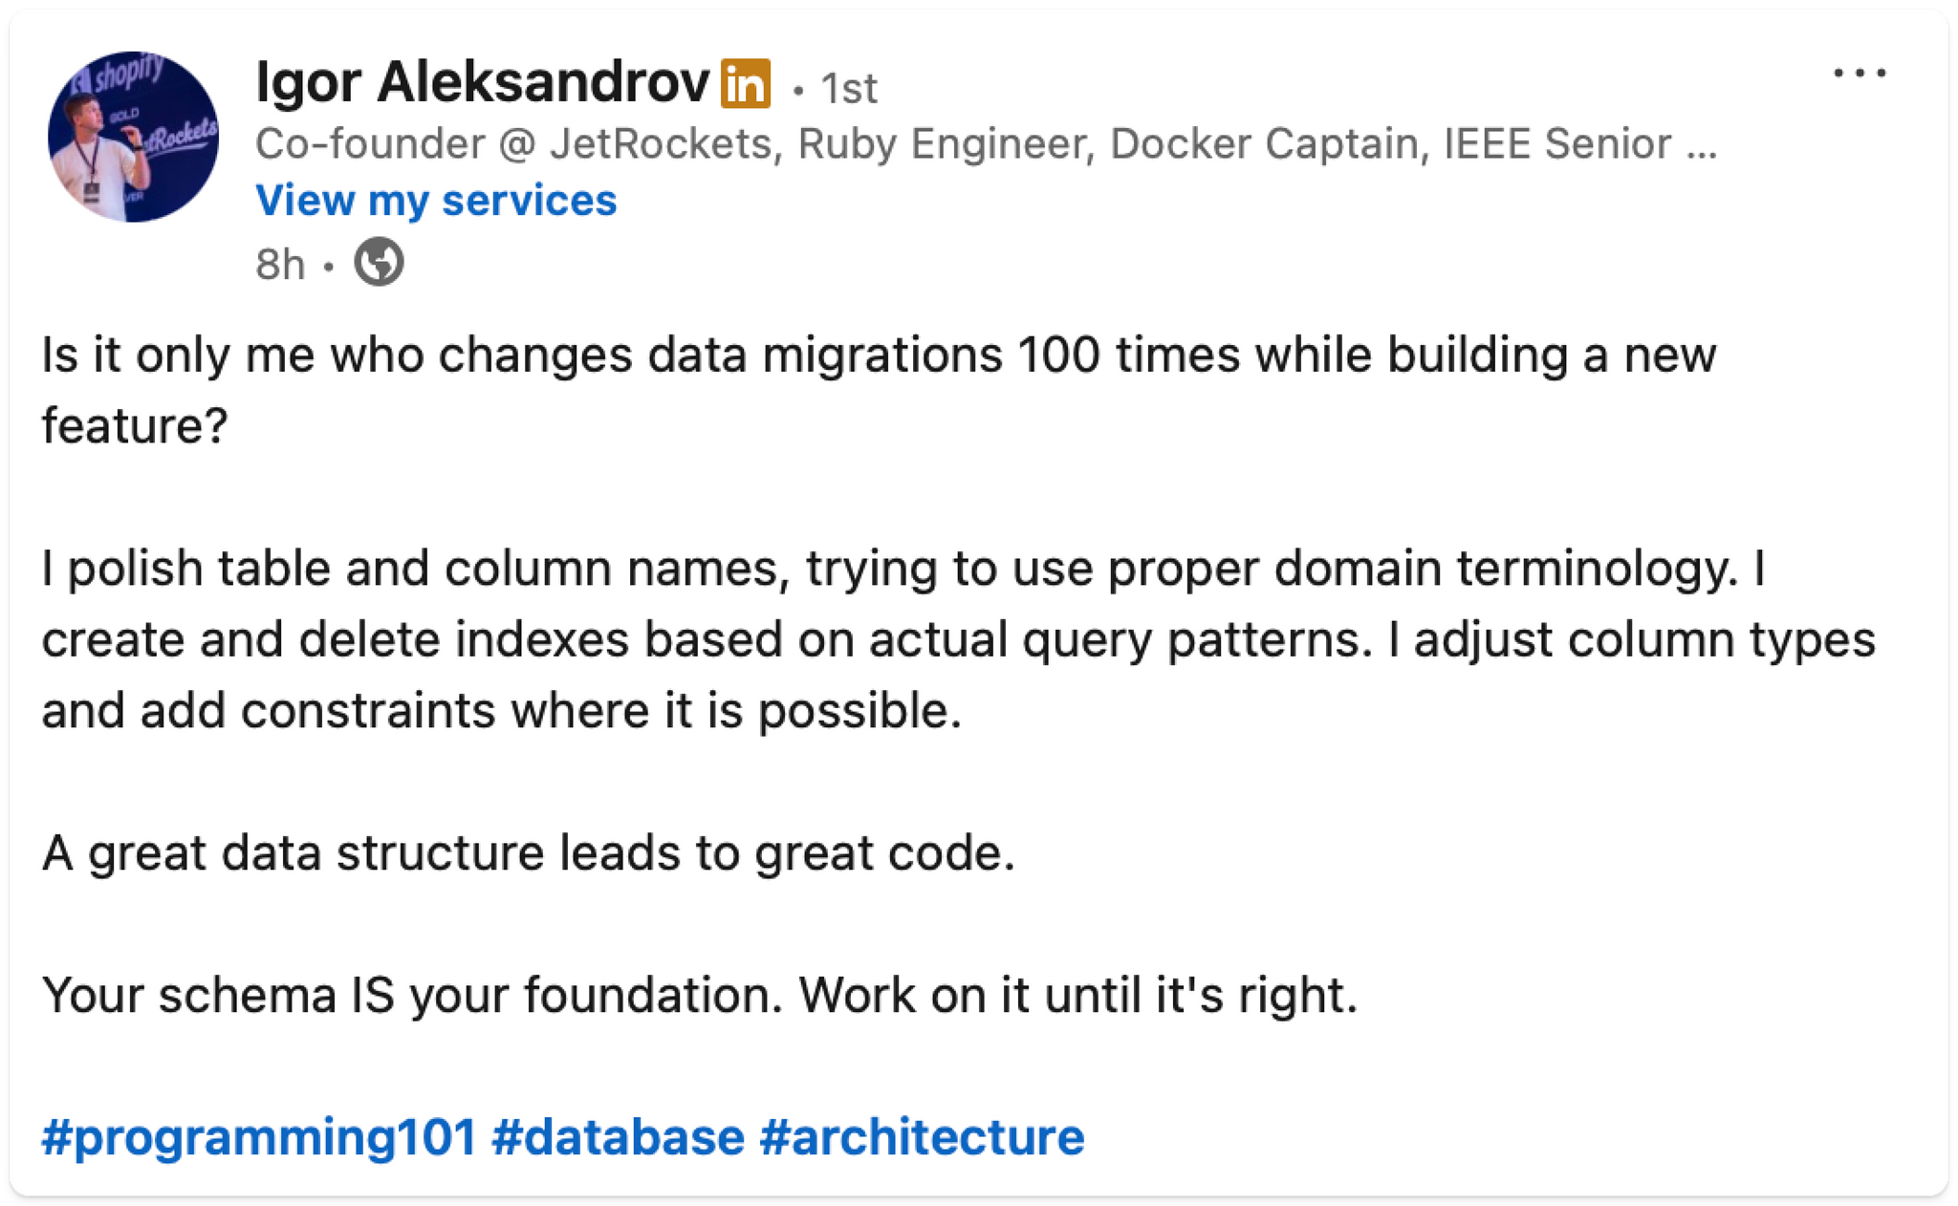Open the "View my services" link

(436, 201)
